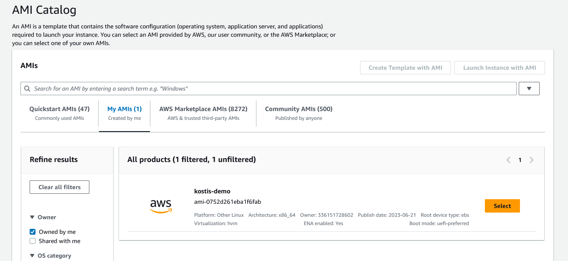Go to previous results page arrow
The height and width of the screenshot is (261, 568).
[x=508, y=160]
